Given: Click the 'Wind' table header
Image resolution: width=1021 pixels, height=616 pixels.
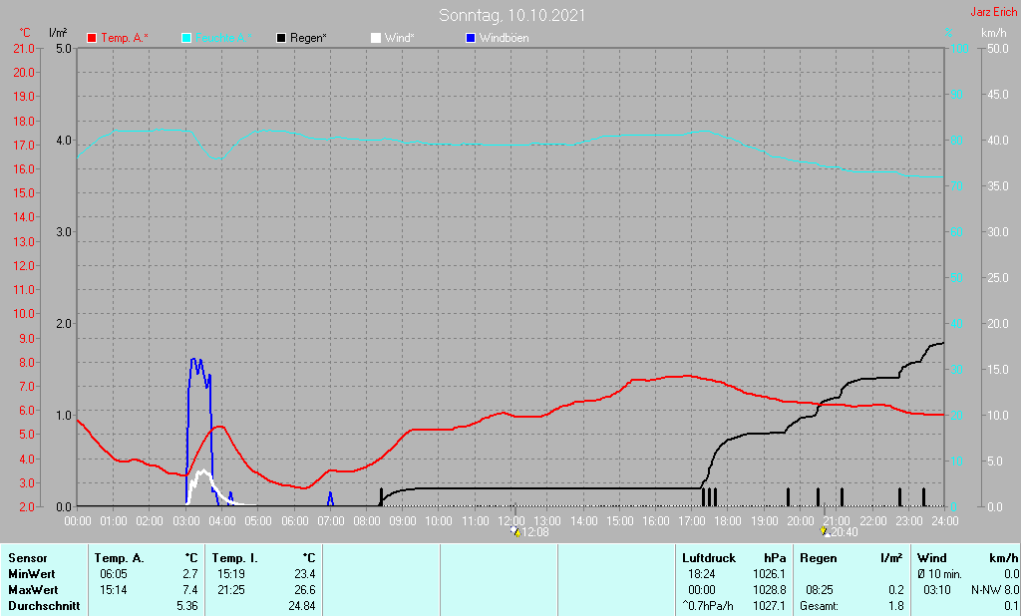Looking at the screenshot, I should [x=932, y=558].
